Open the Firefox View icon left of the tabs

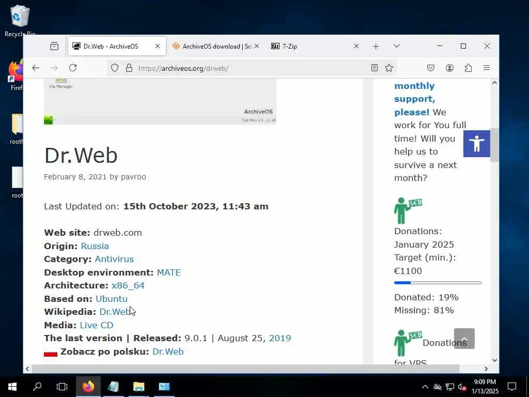pos(54,46)
